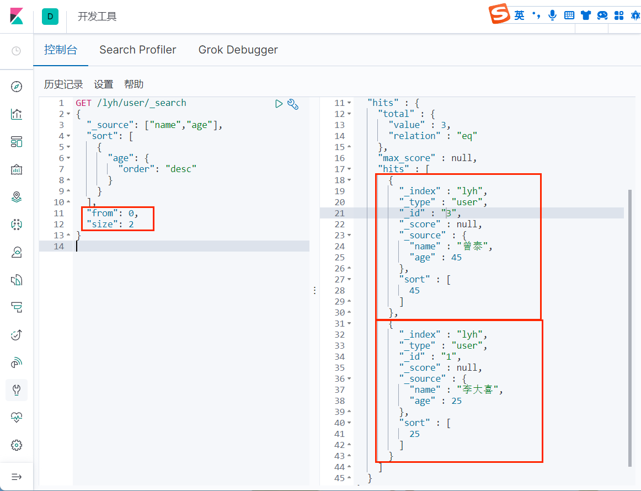Open Sogou toolbox grid icon
The height and width of the screenshot is (491, 641).
coord(619,15)
